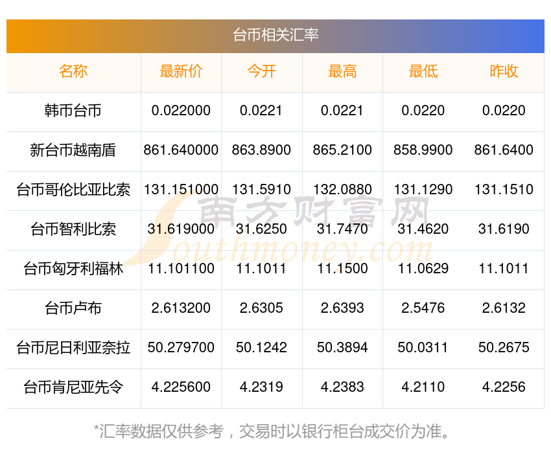Click low value 131.1290
This screenshot has width=551, height=452.
pos(423,190)
